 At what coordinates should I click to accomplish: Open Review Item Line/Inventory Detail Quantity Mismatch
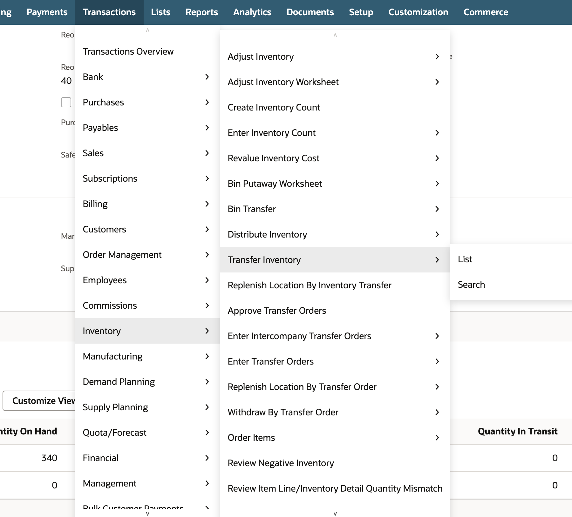335,488
